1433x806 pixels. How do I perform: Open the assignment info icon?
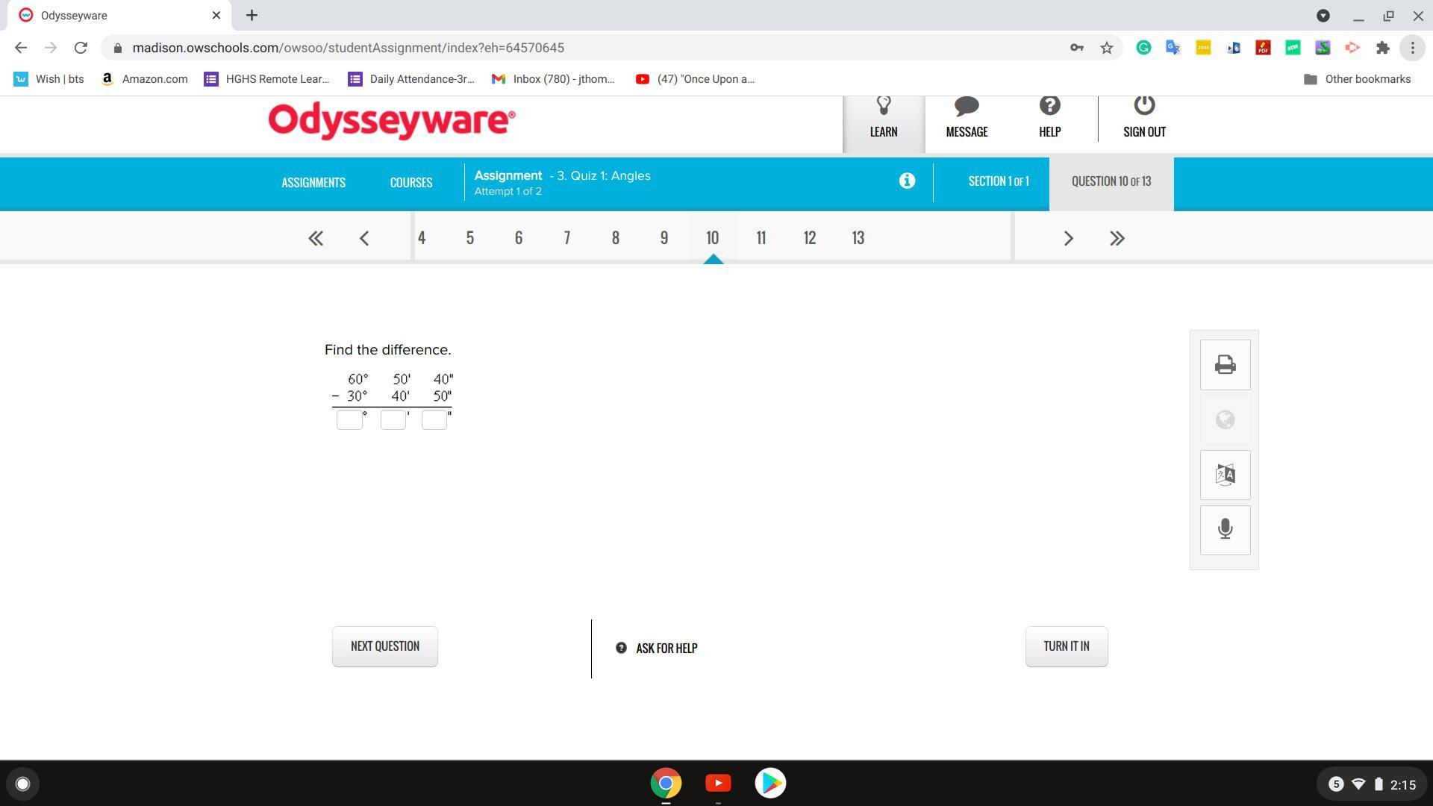point(907,181)
